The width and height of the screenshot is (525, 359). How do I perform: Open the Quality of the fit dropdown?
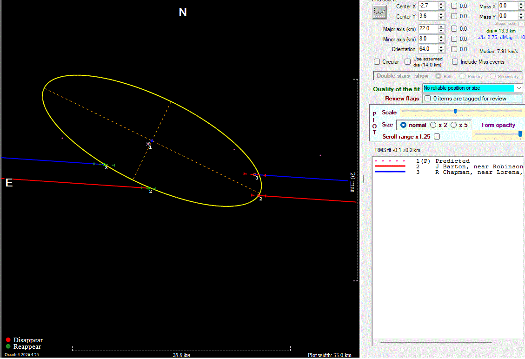click(518, 88)
